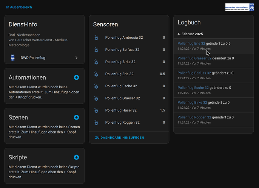
Task: Click the Pollenflug Graeser 32 sensor icon
Action: pos(96,99)
